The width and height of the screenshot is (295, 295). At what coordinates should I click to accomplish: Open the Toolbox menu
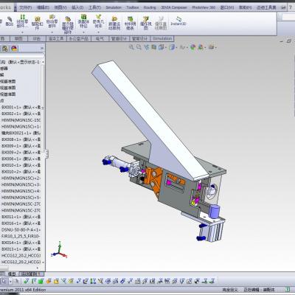pyautogui.click(x=133, y=7)
